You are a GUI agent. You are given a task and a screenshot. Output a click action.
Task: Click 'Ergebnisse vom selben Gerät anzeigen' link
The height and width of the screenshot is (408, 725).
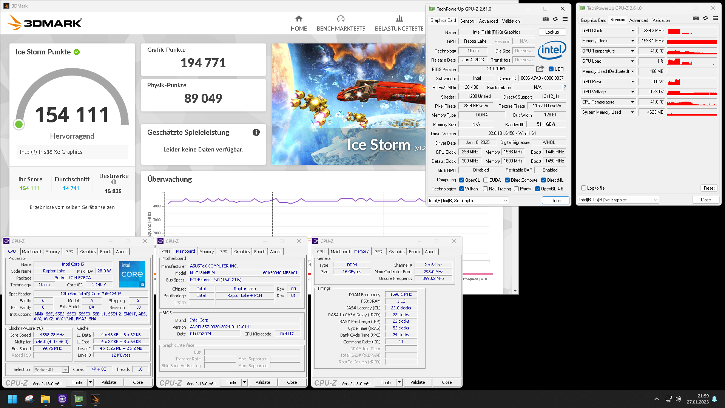click(72, 207)
